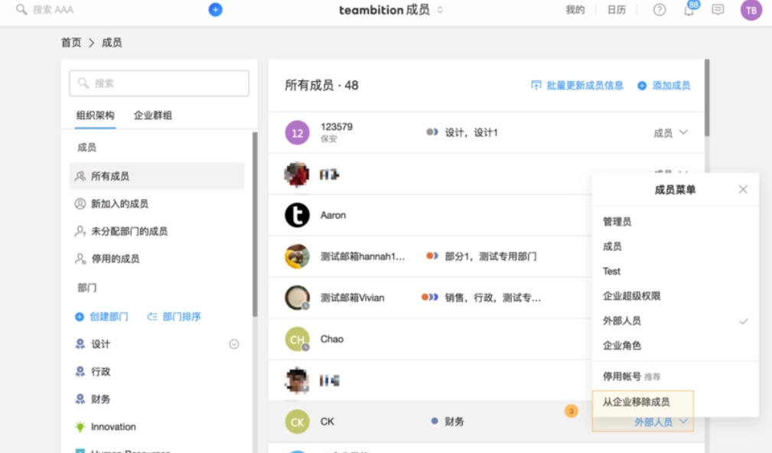Click the member list vertical scrollbar
Viewport: 772px width, 453px height.
coord(707,97)
